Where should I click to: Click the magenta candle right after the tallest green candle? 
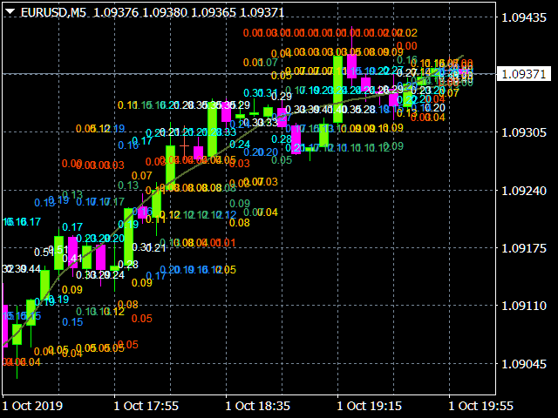click(352, 66)
